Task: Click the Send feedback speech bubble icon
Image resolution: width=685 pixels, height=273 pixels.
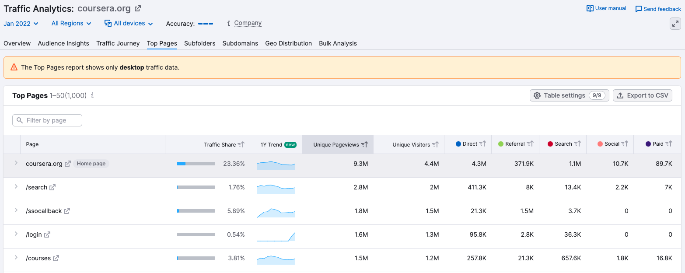Action: coord(639,9)
